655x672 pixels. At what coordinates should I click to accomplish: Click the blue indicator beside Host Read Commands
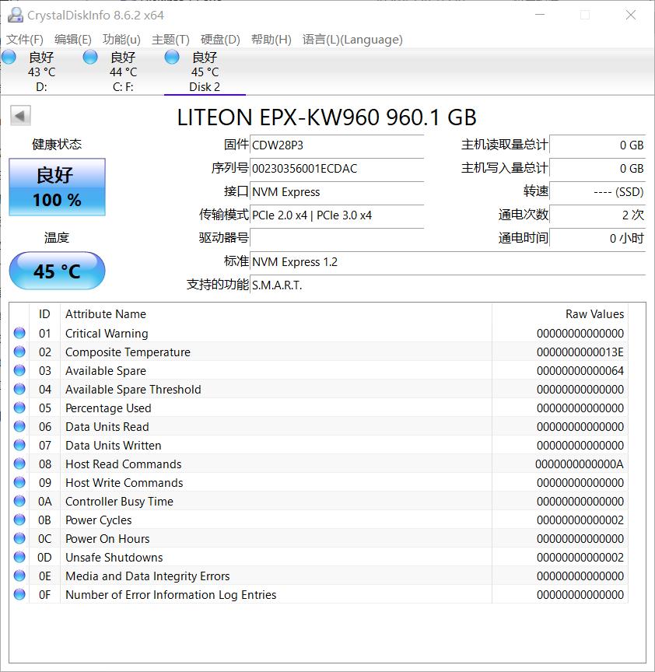pyautogui.click(x=19, y=464)
